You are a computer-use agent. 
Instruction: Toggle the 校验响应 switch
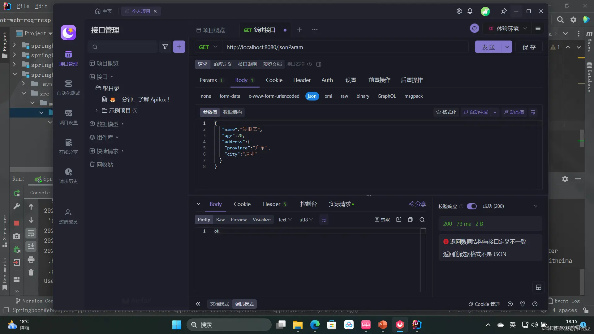(471, 206)
